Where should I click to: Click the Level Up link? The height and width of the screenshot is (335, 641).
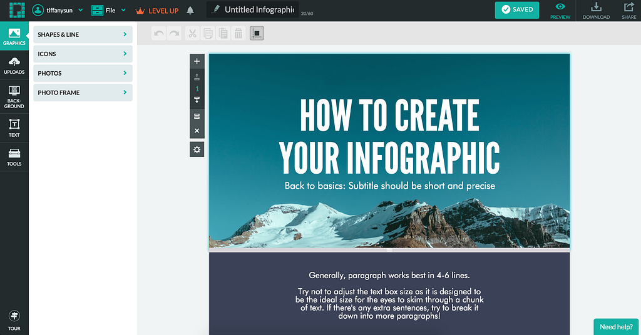click(x=157, y=11)
